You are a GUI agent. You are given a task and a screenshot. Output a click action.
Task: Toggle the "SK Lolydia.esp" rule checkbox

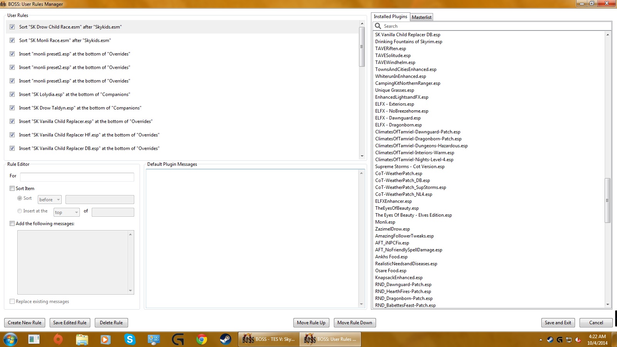[12, 94]
